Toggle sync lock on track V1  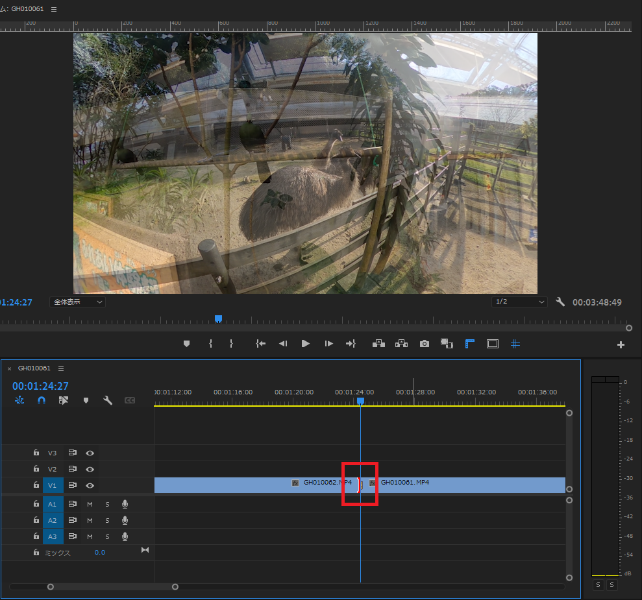(73, 485)
